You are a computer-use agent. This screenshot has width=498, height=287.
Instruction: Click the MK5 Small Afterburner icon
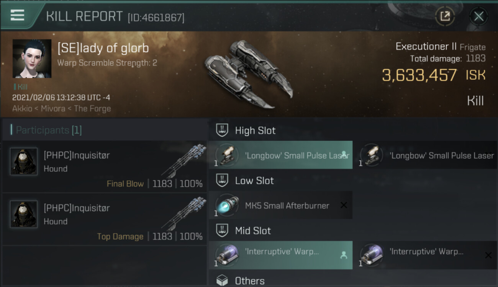(227, 205)
